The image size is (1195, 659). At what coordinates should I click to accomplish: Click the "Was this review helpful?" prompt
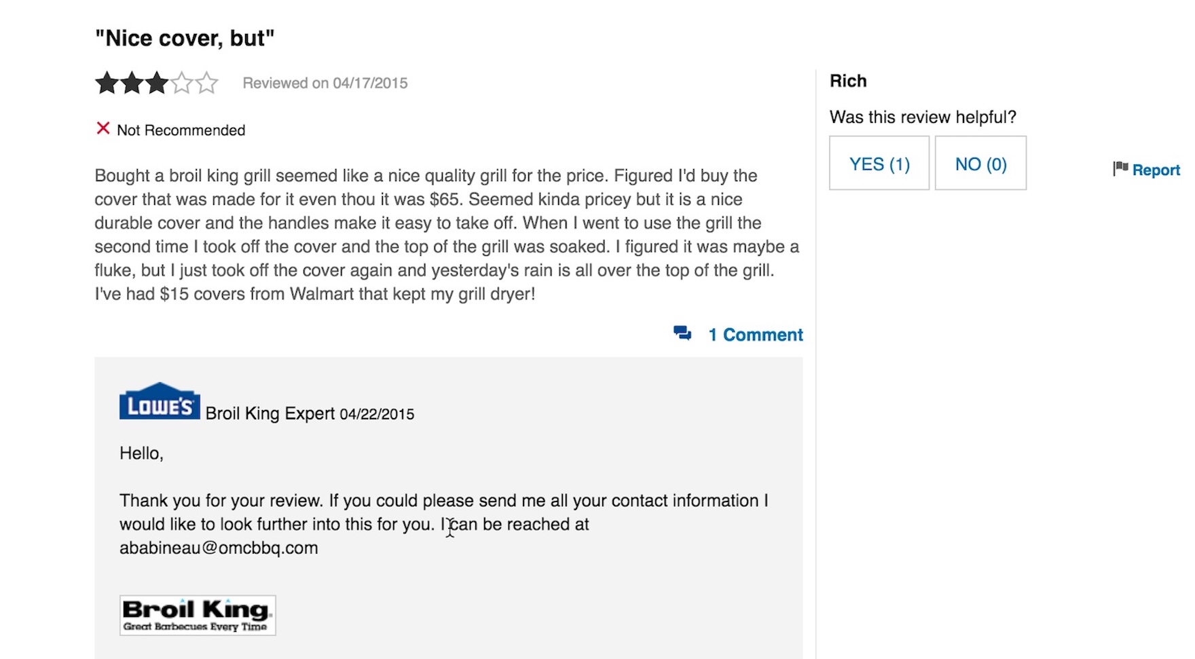[923, 117]
